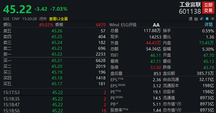Click the 流通值 label
This screenshot has width=216, height=113.
[x=169, y=98]
